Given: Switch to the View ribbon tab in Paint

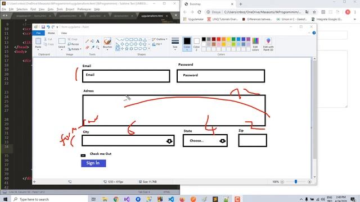Looking at the screenshot, I should point(64,33).
